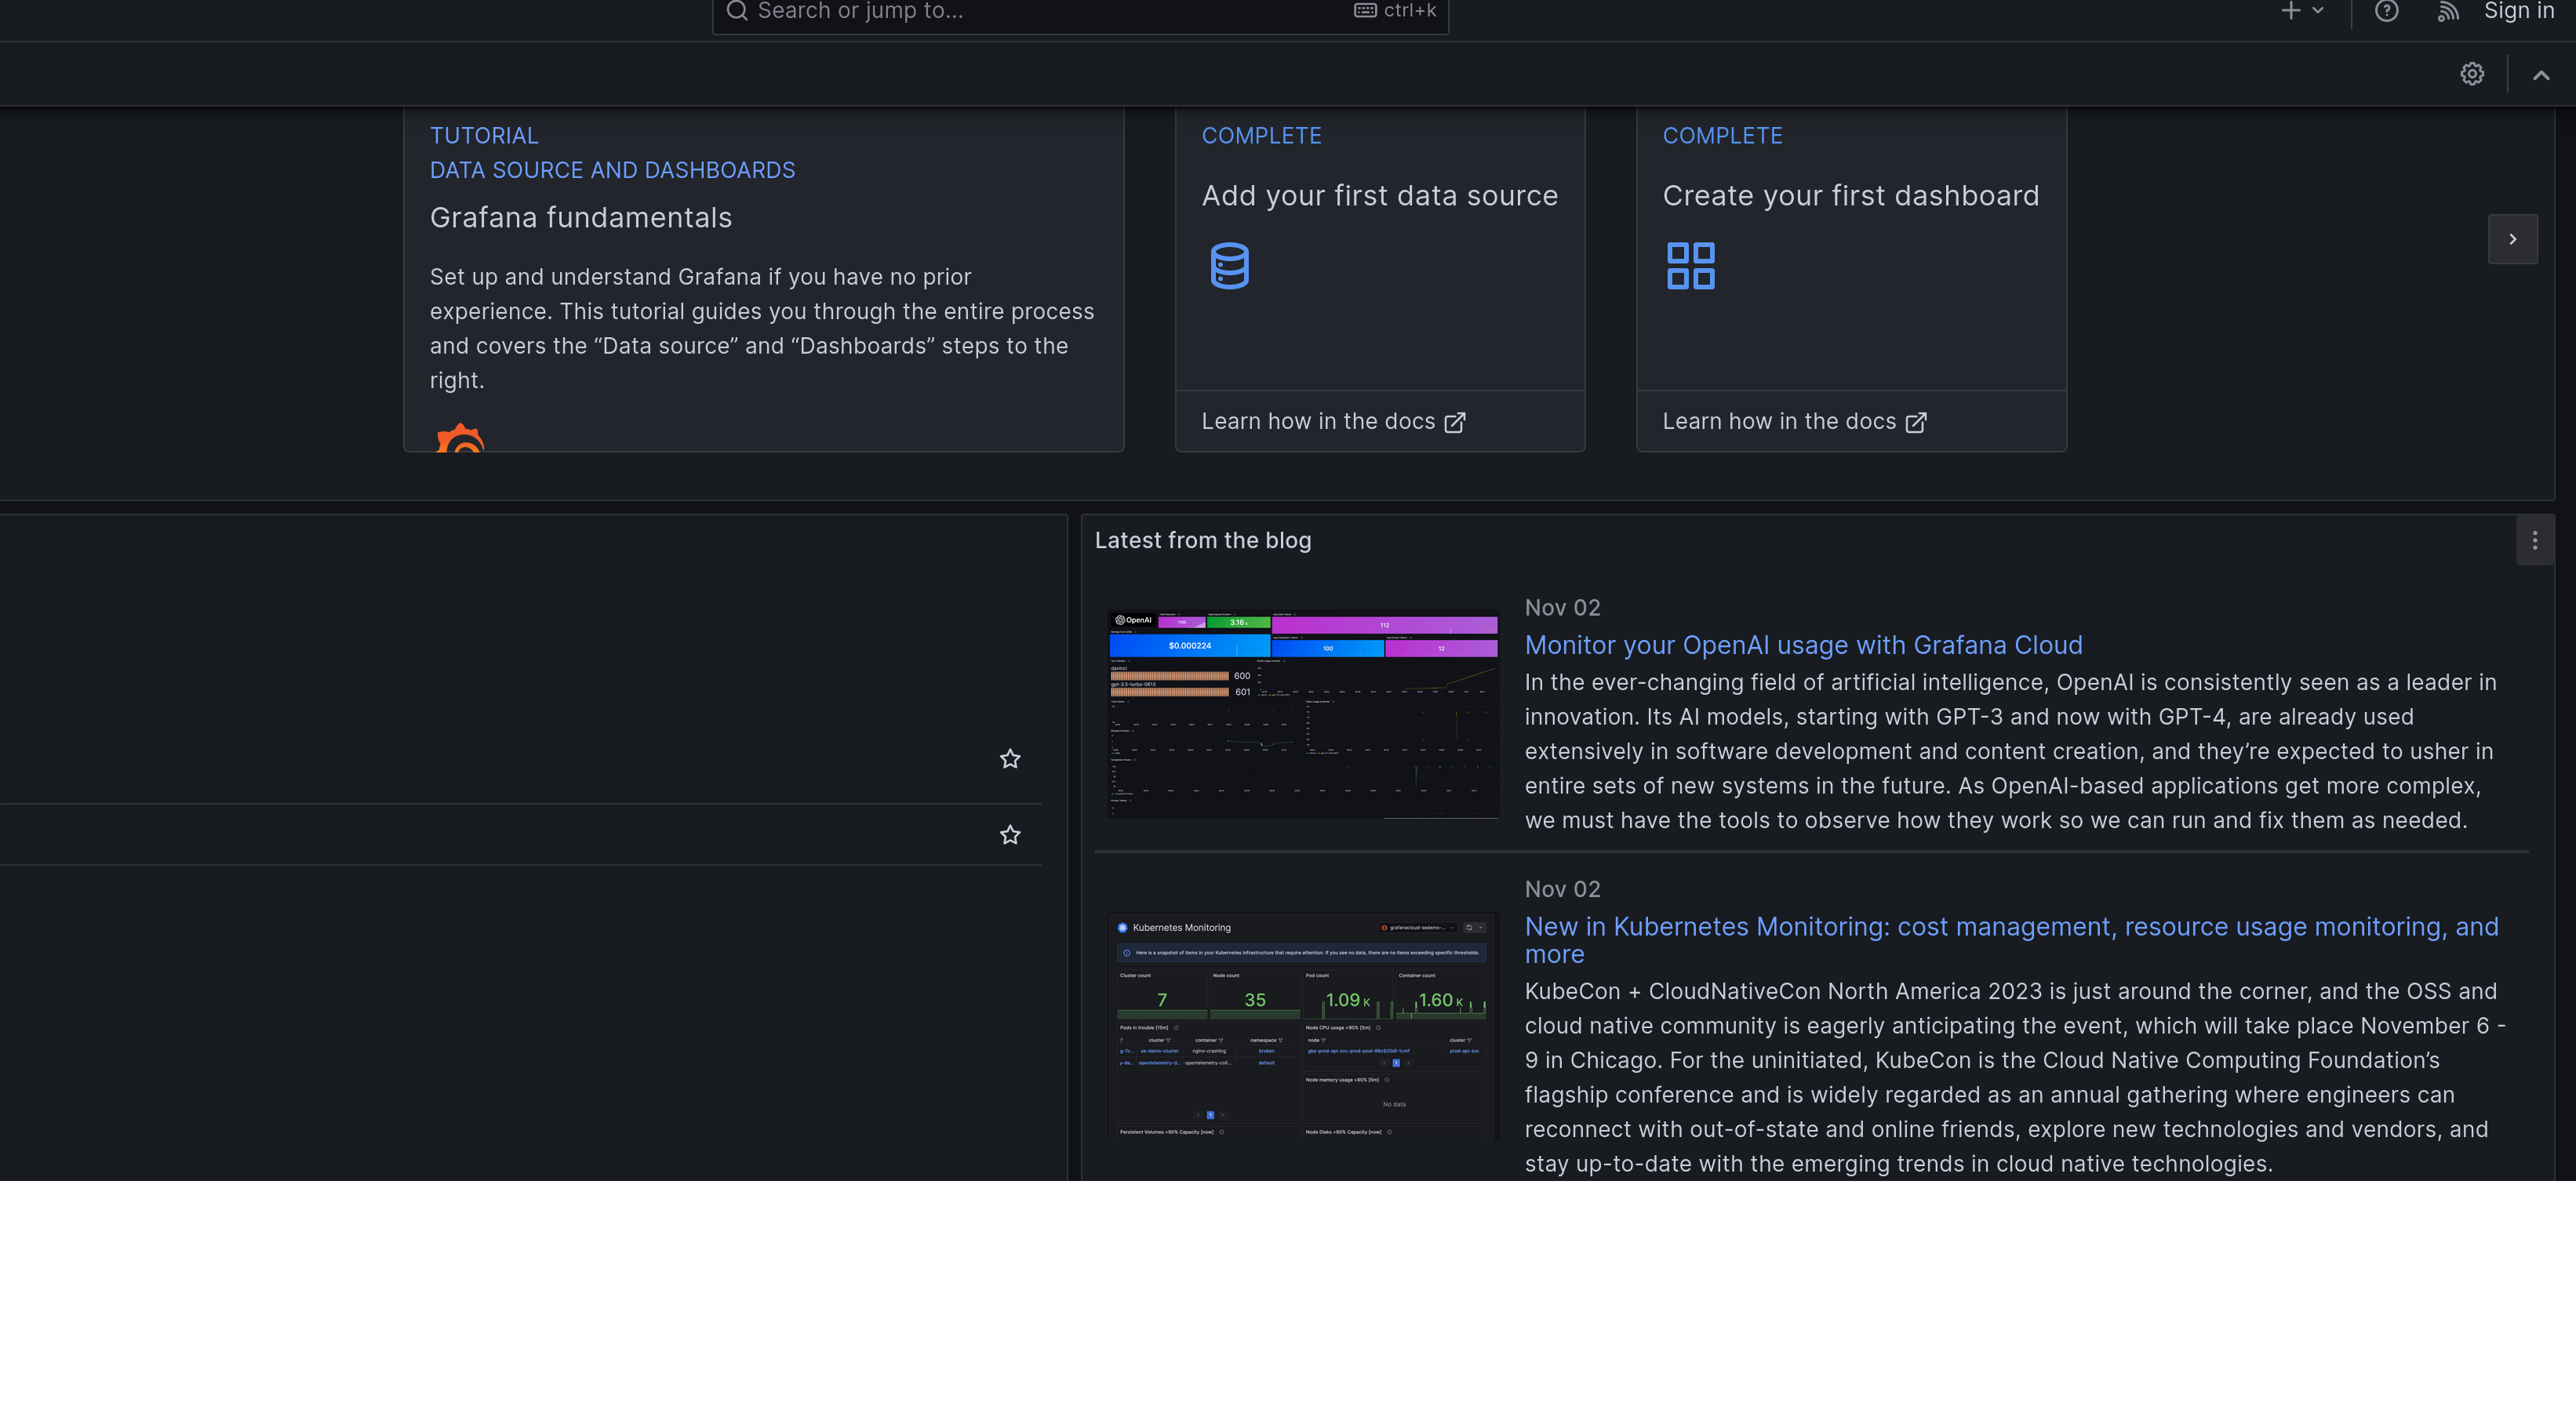Open the Grafana help icon
The height and width of the screenshot is (1410, 2576).
[2387, 11]
